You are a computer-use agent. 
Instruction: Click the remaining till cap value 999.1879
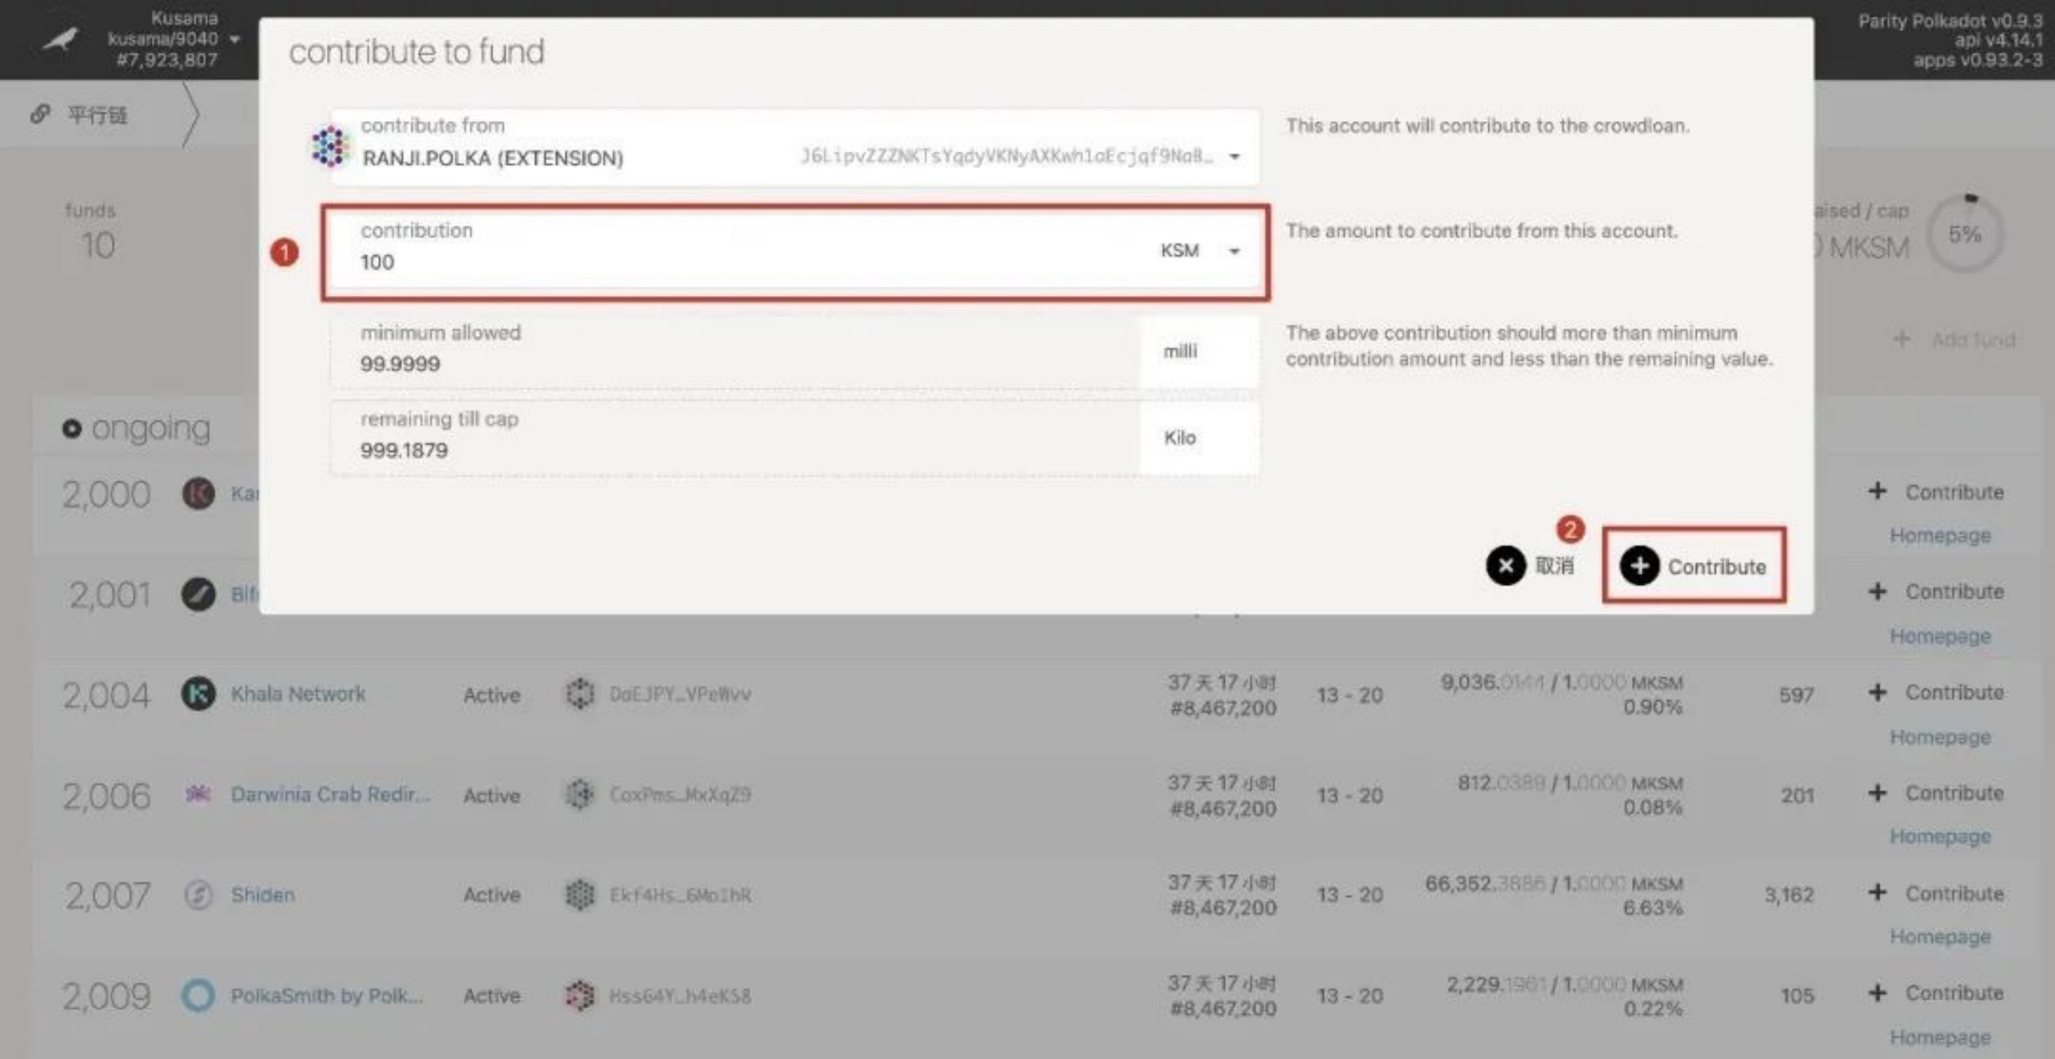point(404,450)
